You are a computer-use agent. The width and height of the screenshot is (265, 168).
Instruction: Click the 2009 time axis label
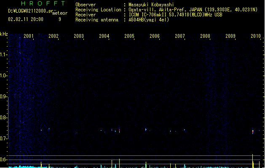click(230, 36)
